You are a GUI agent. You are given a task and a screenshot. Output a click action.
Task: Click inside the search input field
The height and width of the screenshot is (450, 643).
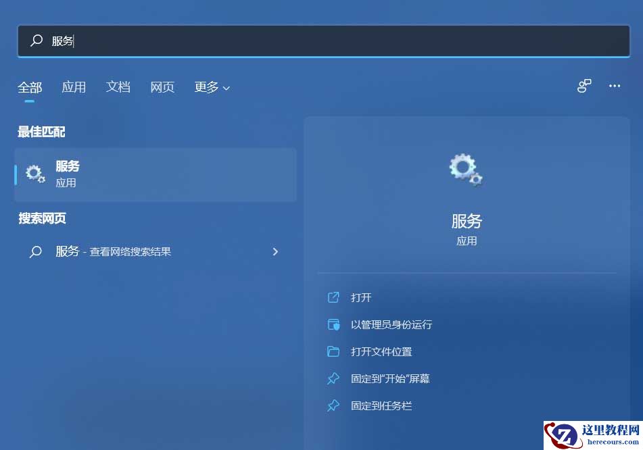pos(203,40)
